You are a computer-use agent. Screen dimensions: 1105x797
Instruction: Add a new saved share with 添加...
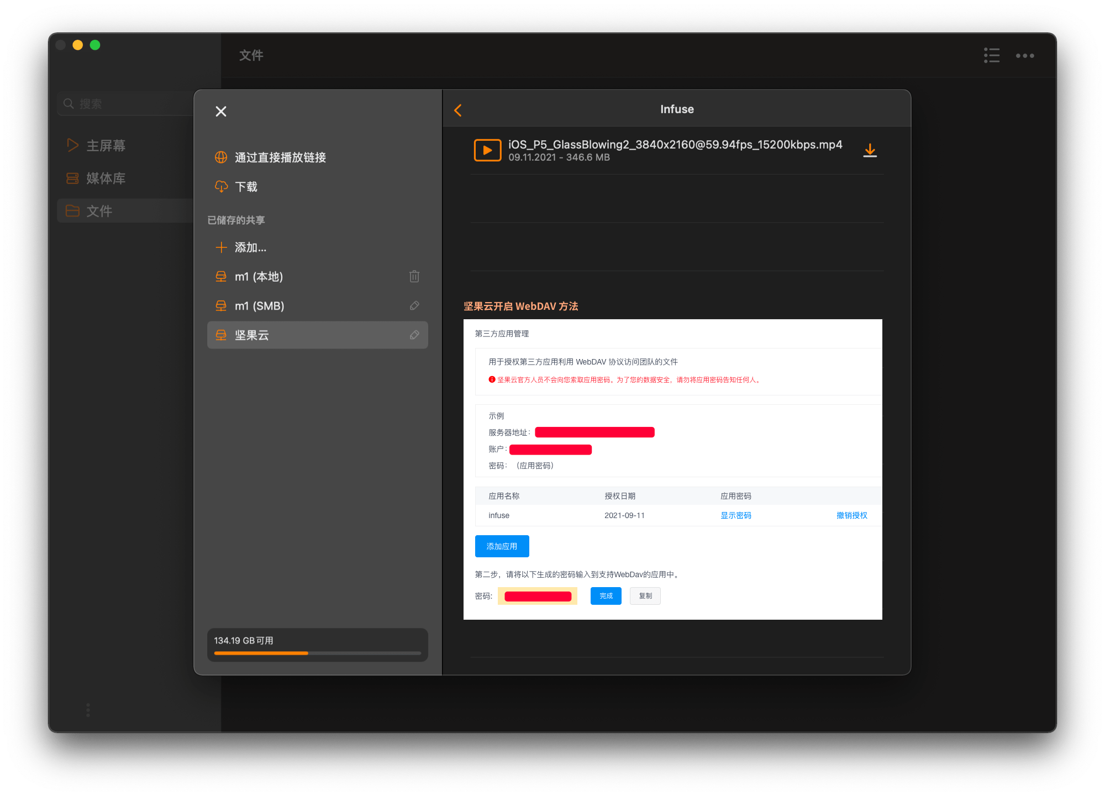pos(317,247)
